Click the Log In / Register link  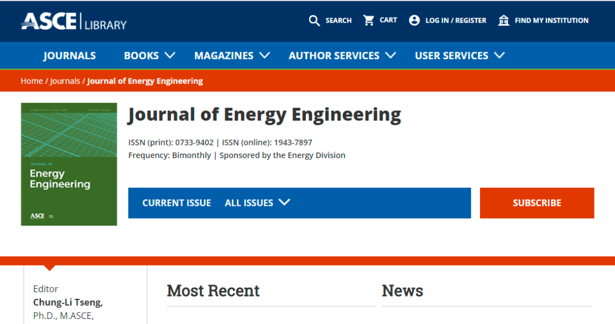456,20
